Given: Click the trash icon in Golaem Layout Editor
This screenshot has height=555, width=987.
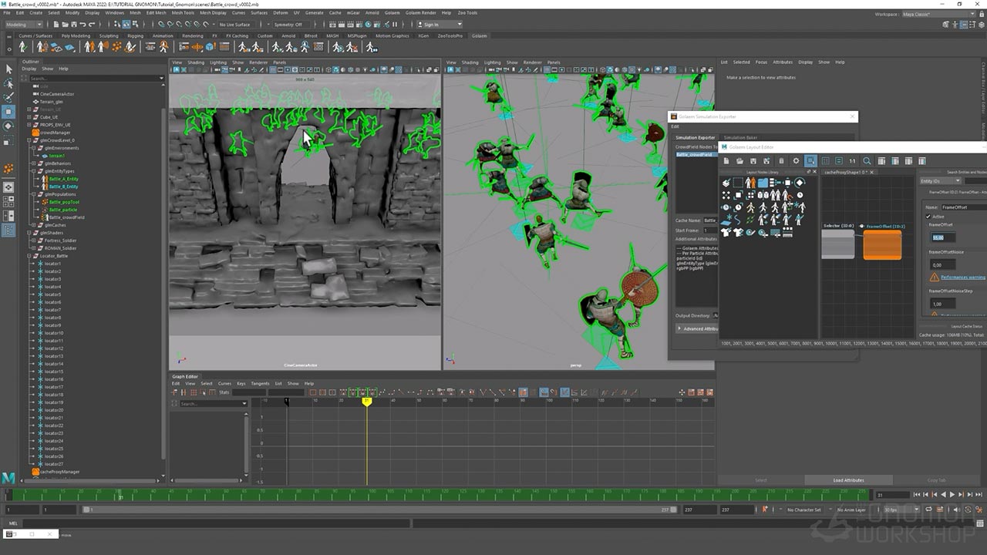Looking at the screenshot, I should [x=781, y=161].
